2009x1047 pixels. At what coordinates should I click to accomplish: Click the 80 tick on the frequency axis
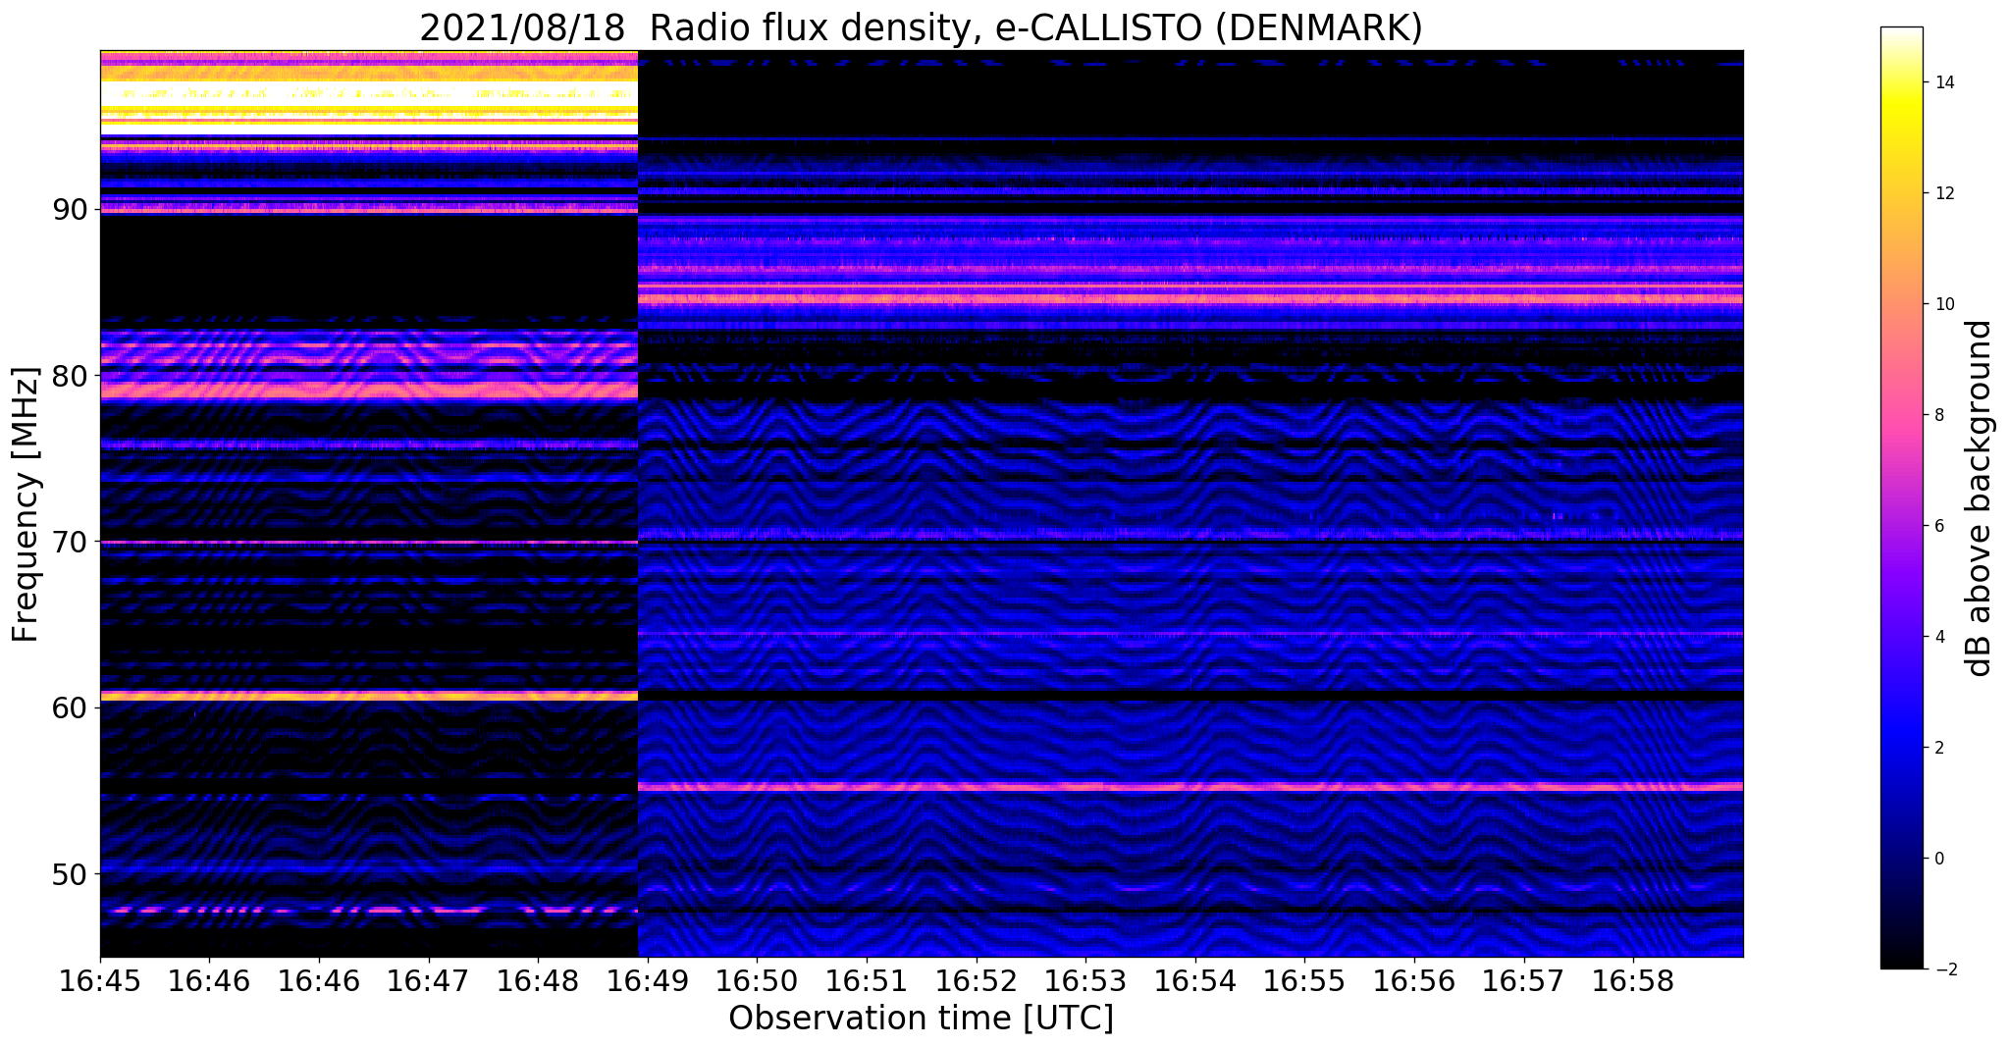click(68, 376)
